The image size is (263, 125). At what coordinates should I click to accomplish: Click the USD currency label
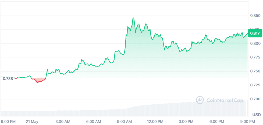click(256, 115)
